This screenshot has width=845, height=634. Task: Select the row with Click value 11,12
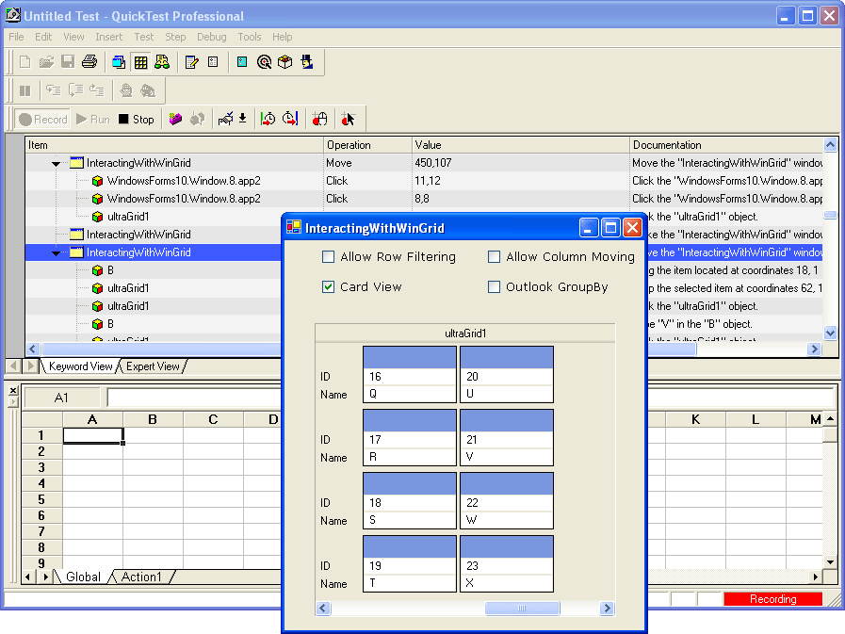tap(424, 181)
